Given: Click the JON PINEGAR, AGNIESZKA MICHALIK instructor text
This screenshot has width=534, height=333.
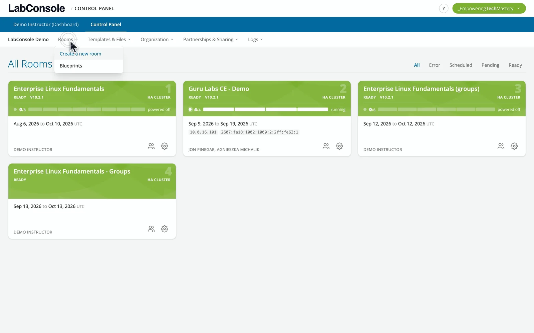Looking at the screenshot, I should (224, 150).
